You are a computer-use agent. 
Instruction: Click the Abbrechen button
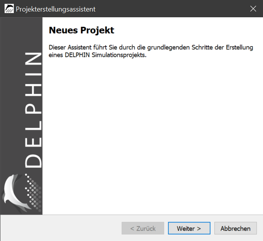click(235, 228)
